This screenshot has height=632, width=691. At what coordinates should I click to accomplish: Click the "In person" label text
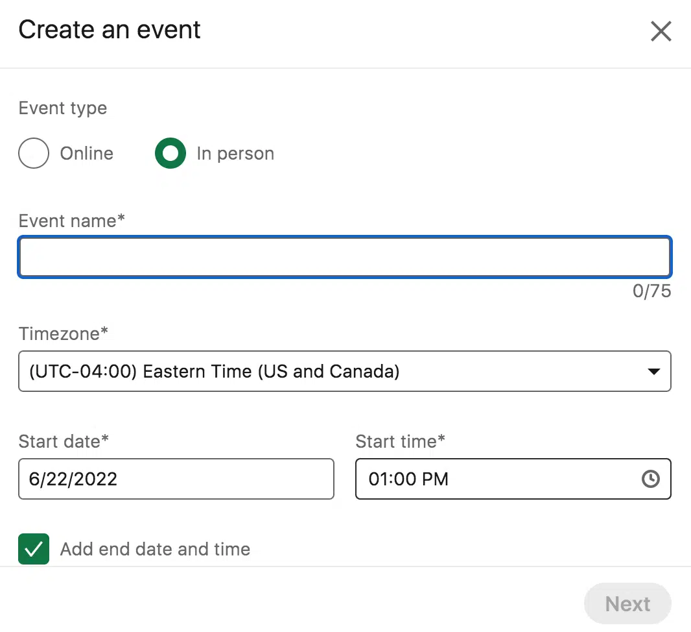point(235,154)
